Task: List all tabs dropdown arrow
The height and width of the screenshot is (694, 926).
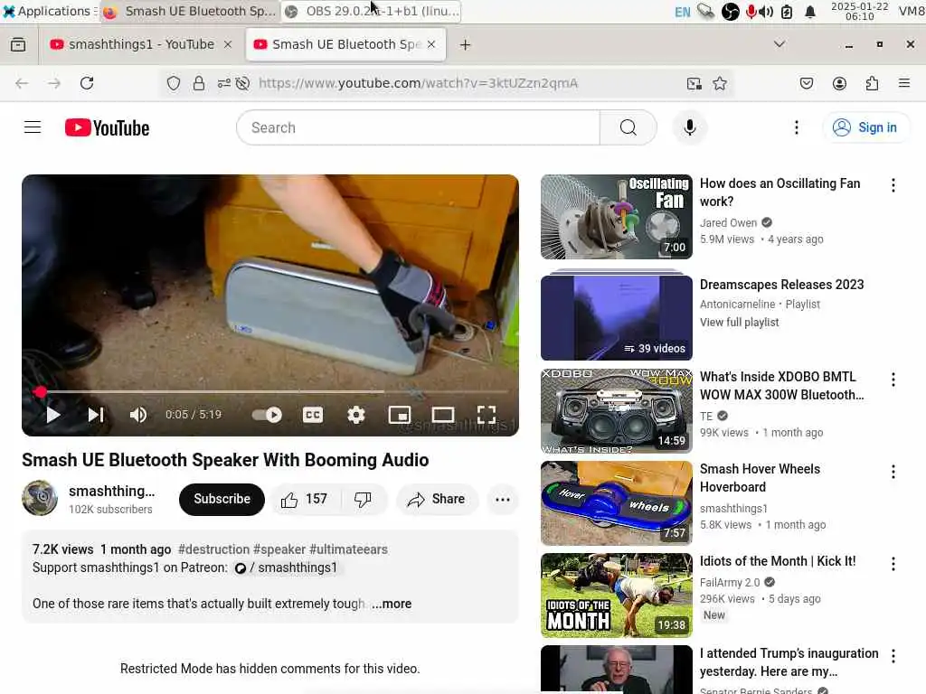Action: click(780, 44)
